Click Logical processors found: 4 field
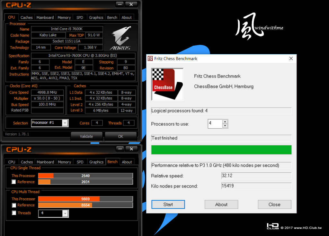The image size is (329, 236). coord(221,111)
